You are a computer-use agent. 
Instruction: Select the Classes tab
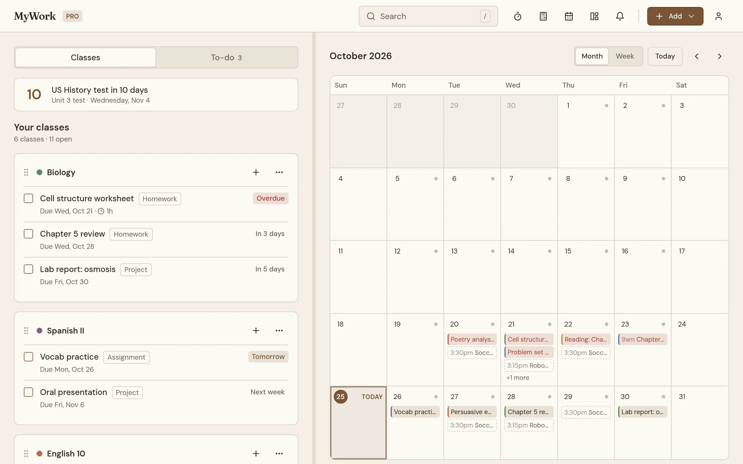85,57
